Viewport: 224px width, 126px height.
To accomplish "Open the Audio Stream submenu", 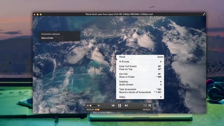I will [140, 85].
